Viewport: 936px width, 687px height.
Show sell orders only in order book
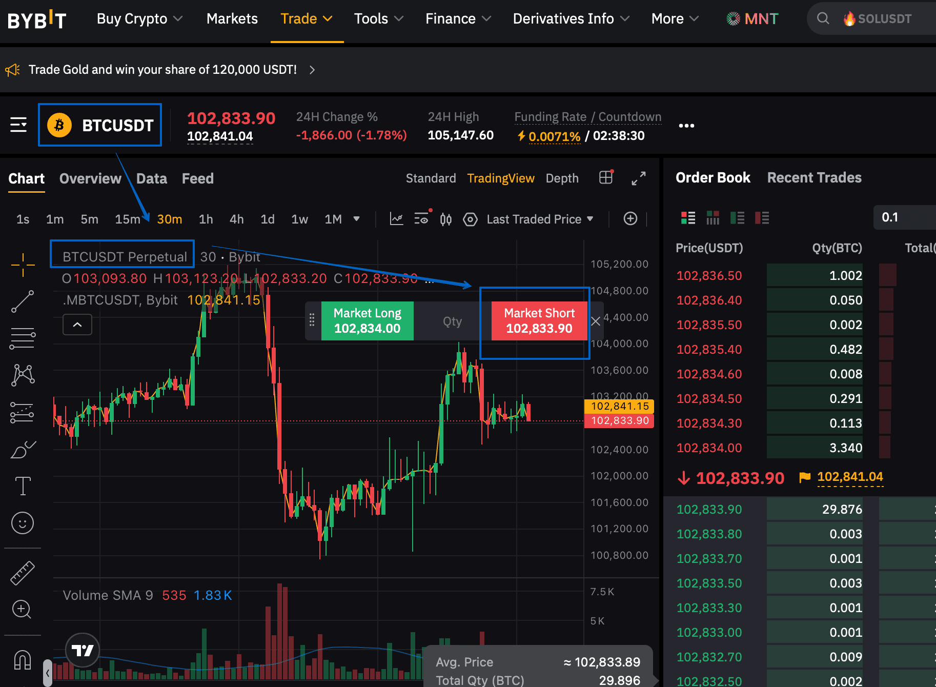762,218
